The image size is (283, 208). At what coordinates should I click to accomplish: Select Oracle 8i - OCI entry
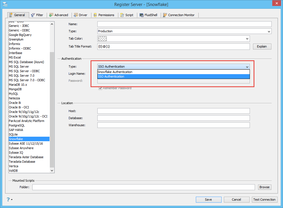[x=29, y=107]
